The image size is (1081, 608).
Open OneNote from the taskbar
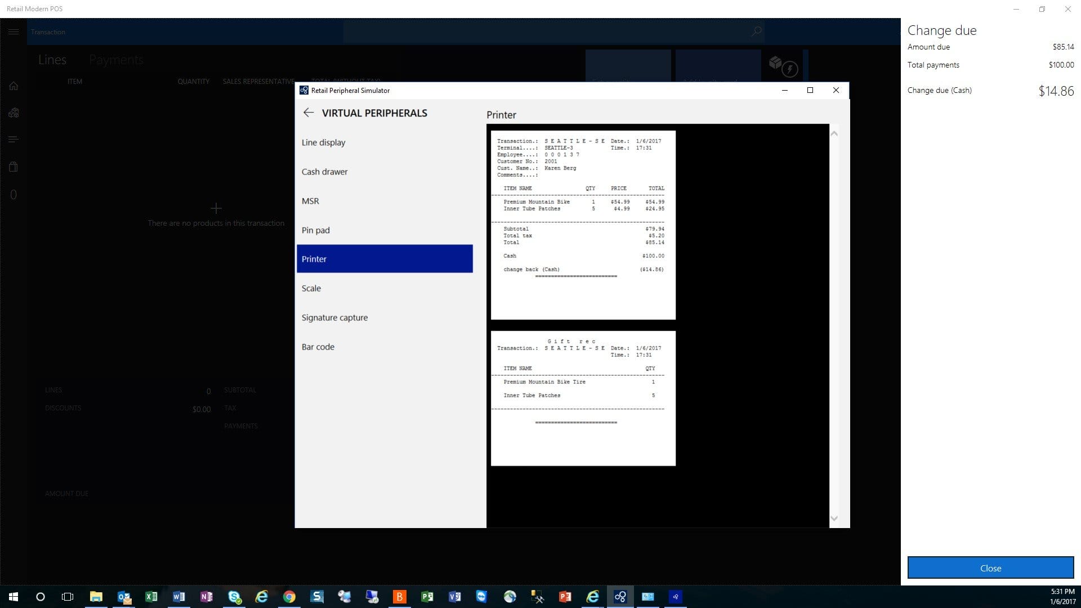(206, 597)
